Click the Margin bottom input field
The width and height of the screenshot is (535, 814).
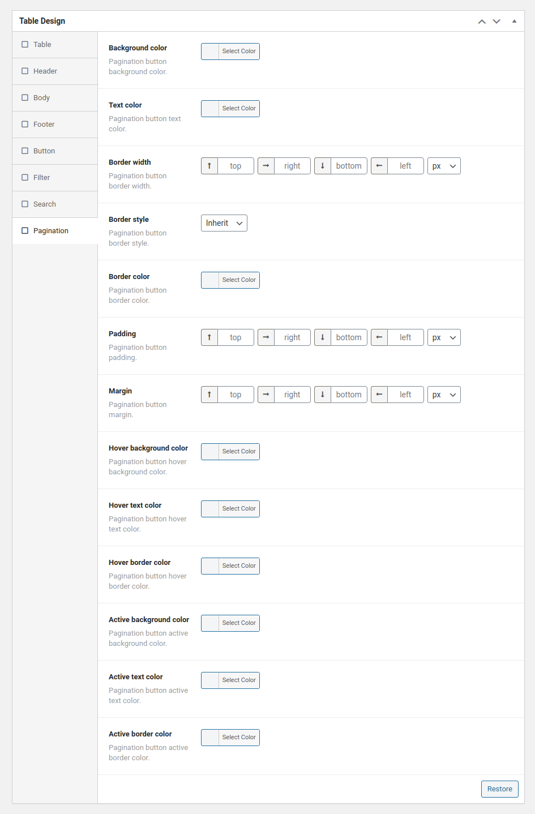tap(349, 395)
